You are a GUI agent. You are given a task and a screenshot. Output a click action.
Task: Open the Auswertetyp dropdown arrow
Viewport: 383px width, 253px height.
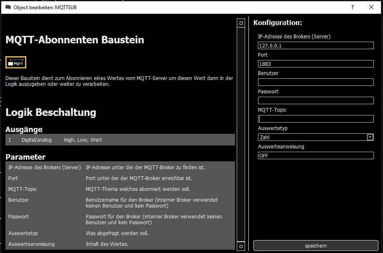pos(370,137)
